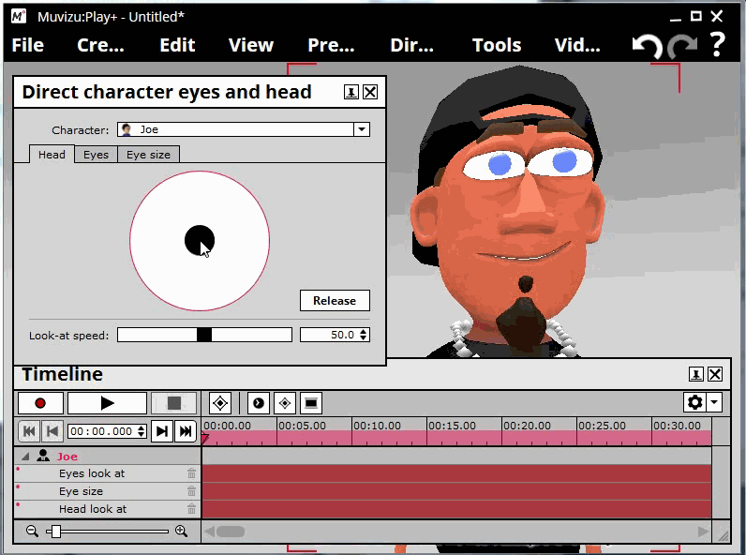Click the timecode field 00:00.000

tap(102, 431)
